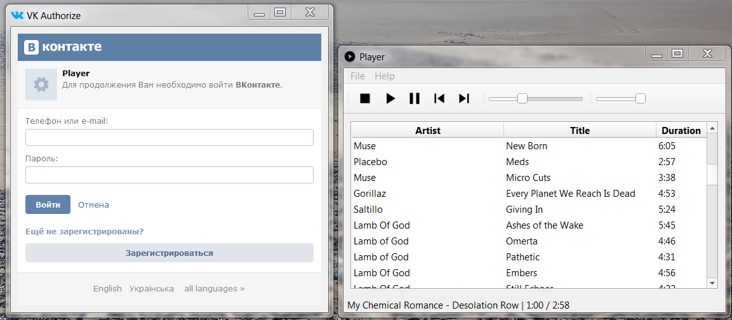Image resolution: width=732 pixels, height=320 pixels.
Task: Click the 4:53 duration cell
Action: point(667,194)
